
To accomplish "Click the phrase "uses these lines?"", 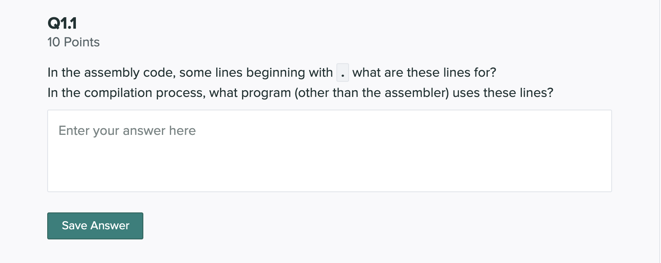I will tap(502, 92).
